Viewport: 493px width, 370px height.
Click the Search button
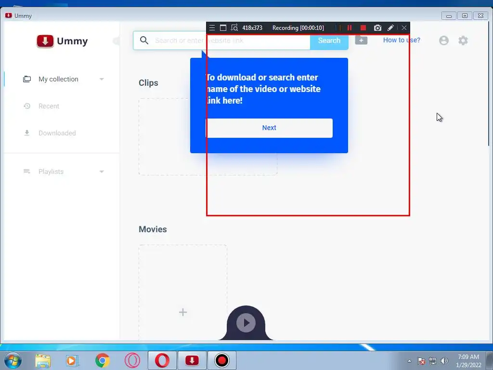coord(329,40)
